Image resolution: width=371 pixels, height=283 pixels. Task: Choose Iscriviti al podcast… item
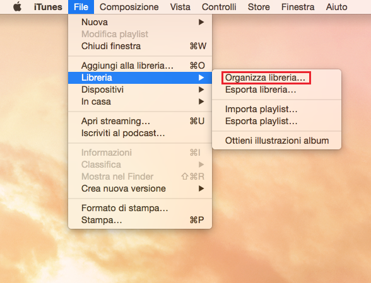[140, 133]
